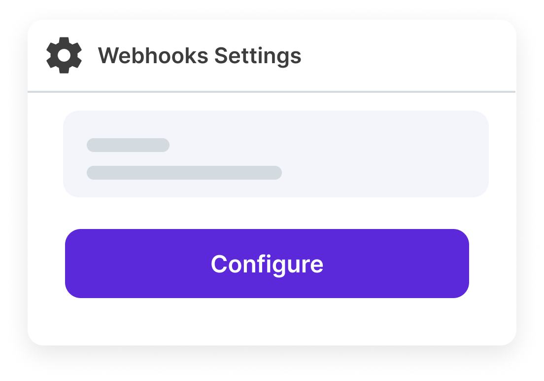Click the Webhooks Settings title
The width and height of the screenshot is (544, 381).
click(200, 56)
